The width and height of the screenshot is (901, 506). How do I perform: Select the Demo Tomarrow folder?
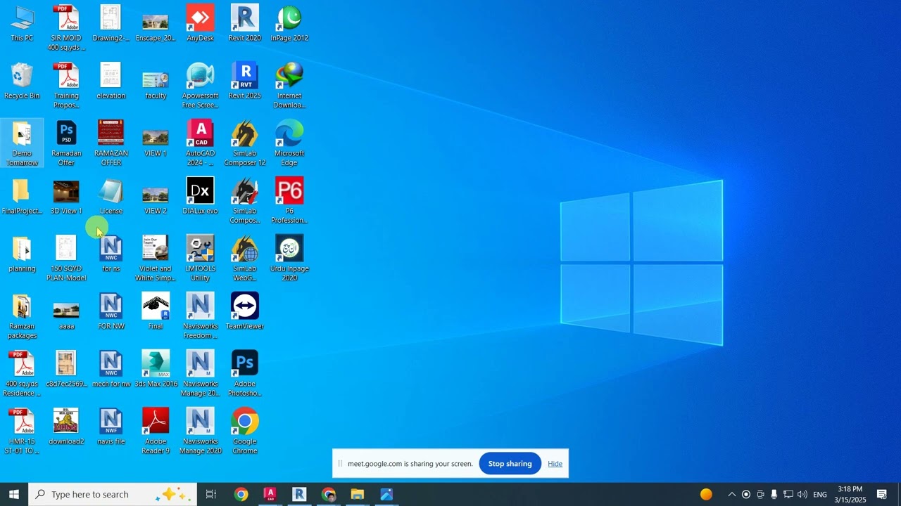pos(22,143)
